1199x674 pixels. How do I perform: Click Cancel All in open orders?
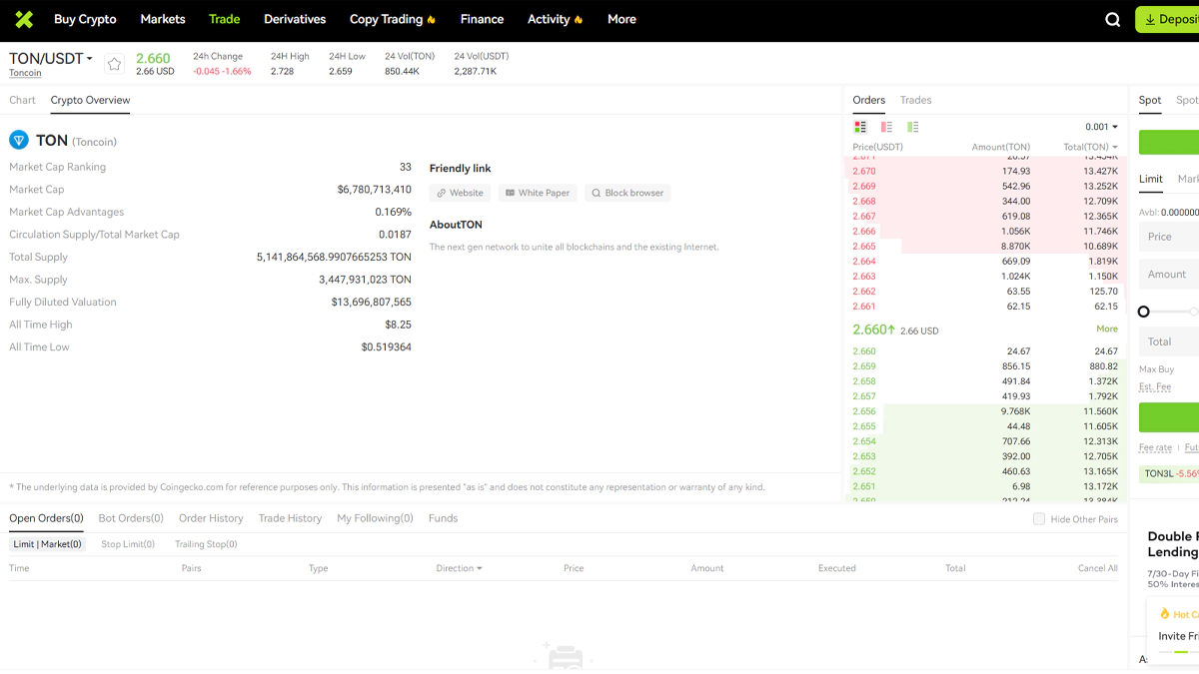[1097, 568]
